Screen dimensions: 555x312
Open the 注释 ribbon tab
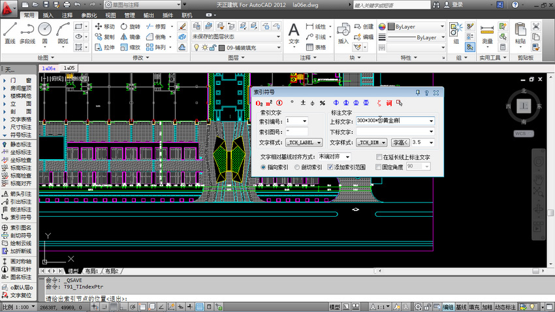[x=67, y=15]
